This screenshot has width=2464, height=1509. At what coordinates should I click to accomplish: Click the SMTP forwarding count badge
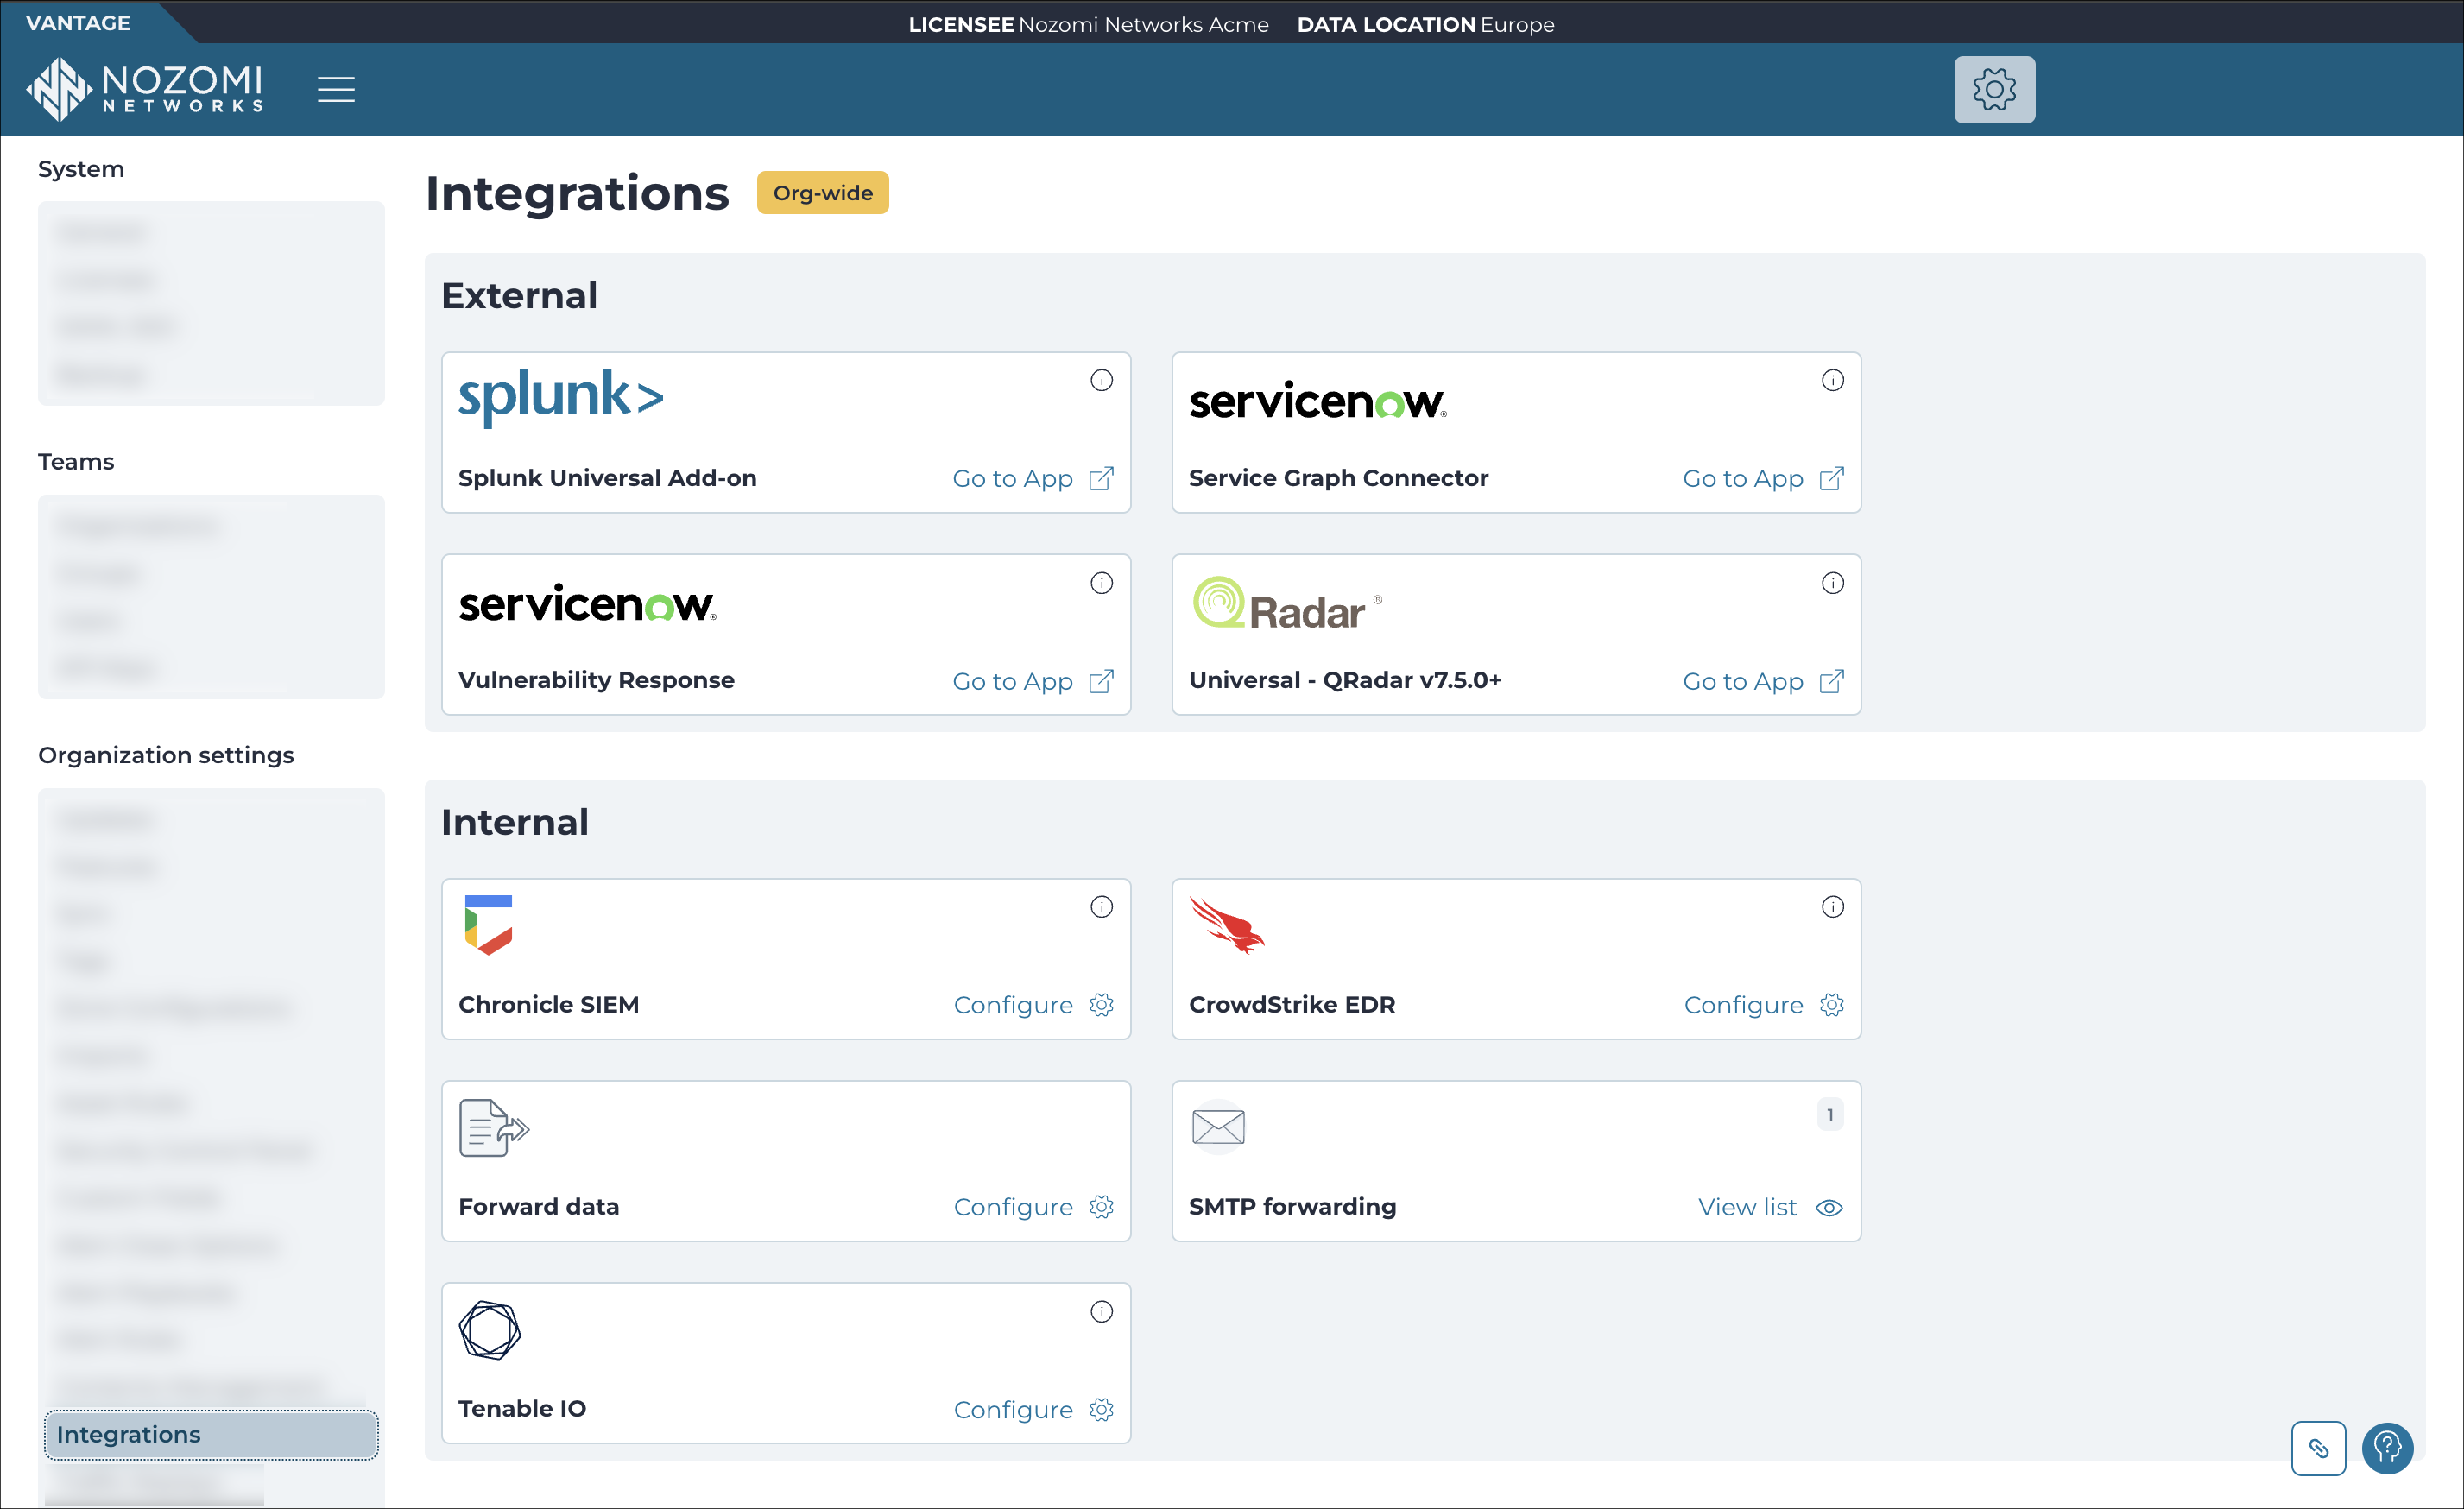1830,1114
